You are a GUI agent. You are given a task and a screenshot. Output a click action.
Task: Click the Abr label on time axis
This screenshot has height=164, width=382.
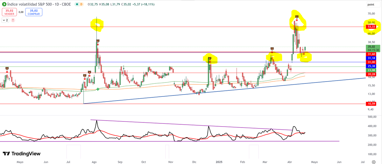289,162
